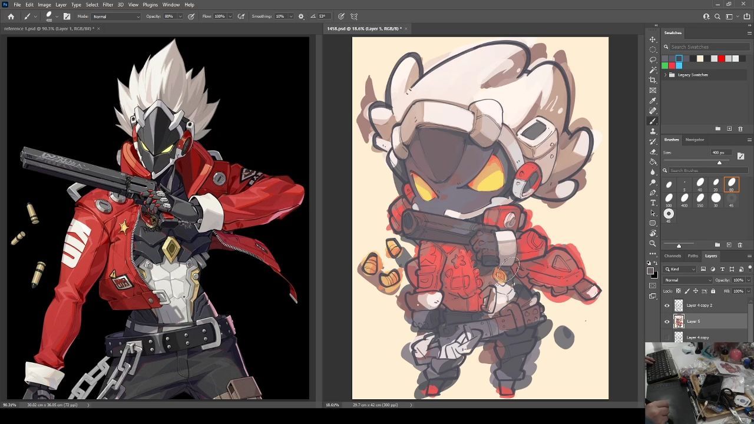Hide Layer 5 visibility eye
The image size is (754, 424).
click(667, 322)
